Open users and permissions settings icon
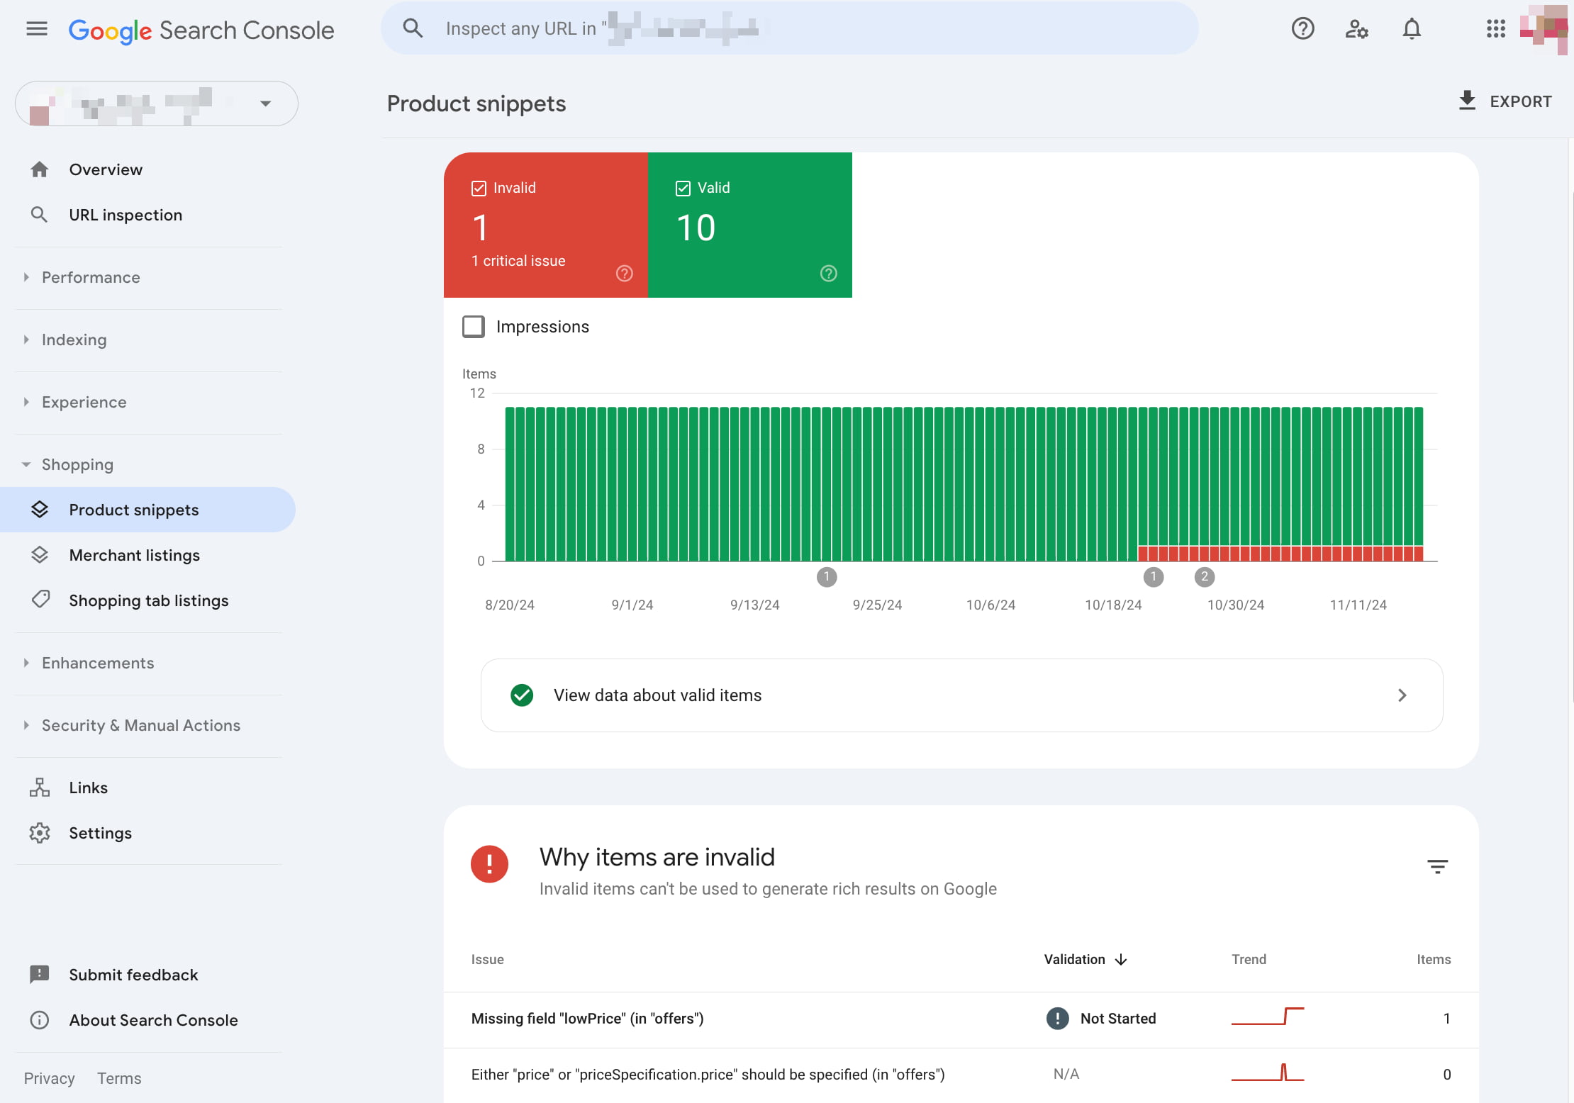The height and width of the screenshot is (1103, 1574). [1356, 29]
